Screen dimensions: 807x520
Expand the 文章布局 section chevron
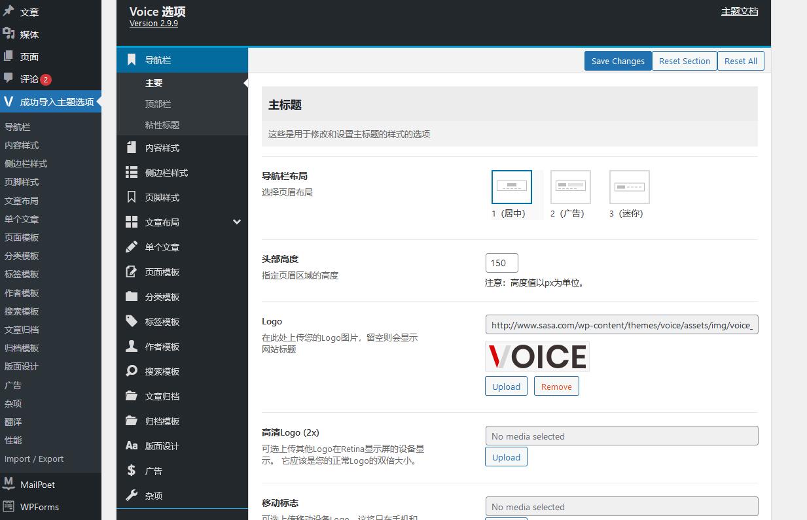237,222
